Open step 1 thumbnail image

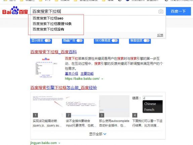[x=48, y=106]
